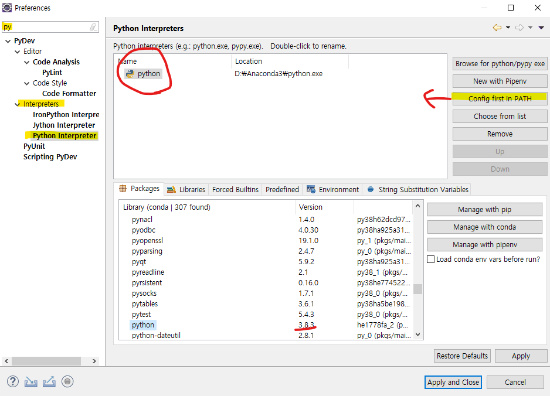550x396 pixels.
Task: Click New with Pipenv button
Action: click(500, 81)
